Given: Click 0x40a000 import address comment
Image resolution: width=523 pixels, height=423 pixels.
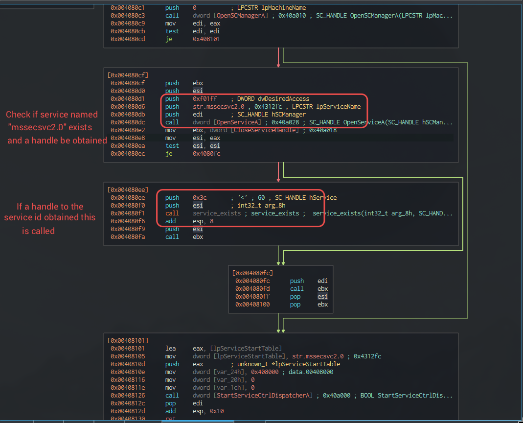Looking at the screenshot, I should [337, 396].
